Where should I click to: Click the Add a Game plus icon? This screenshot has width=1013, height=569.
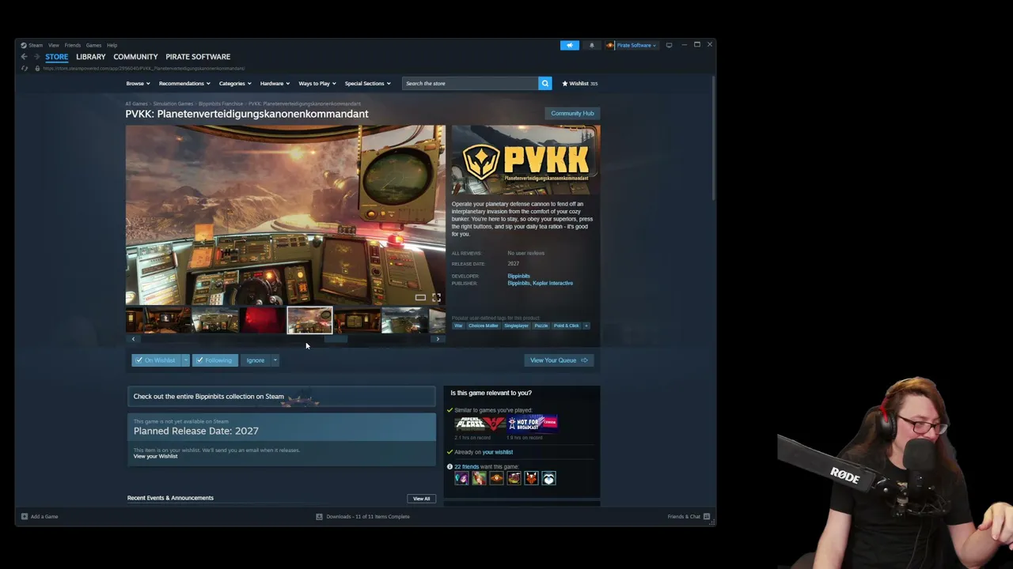pos(25,517)
